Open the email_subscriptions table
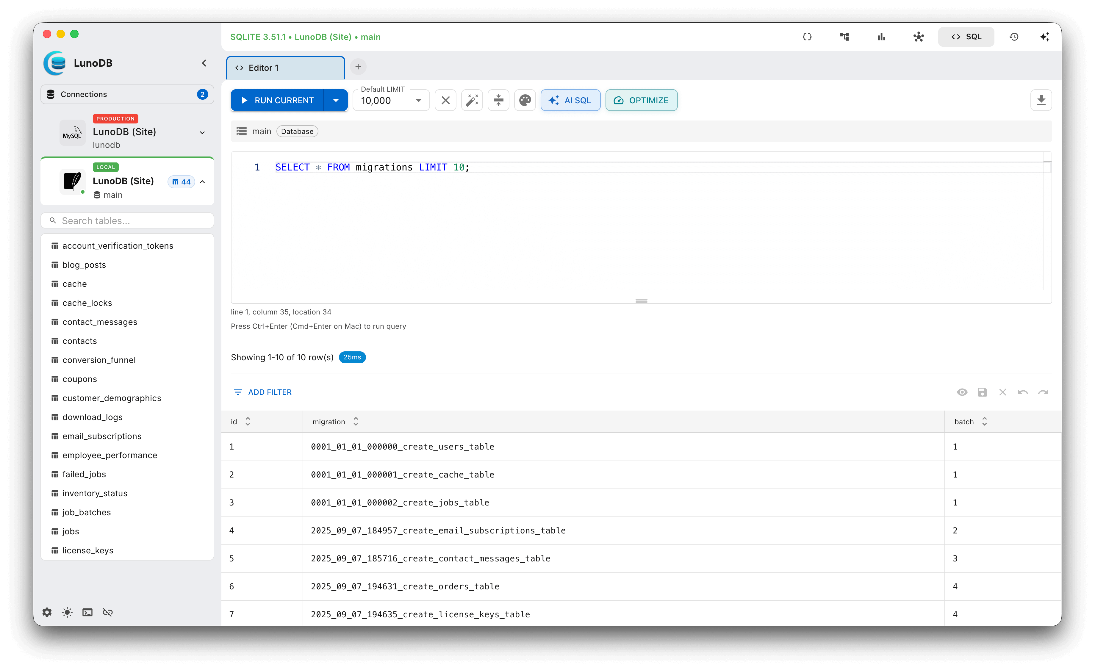1095x670 pixels. tap(127, 436)
